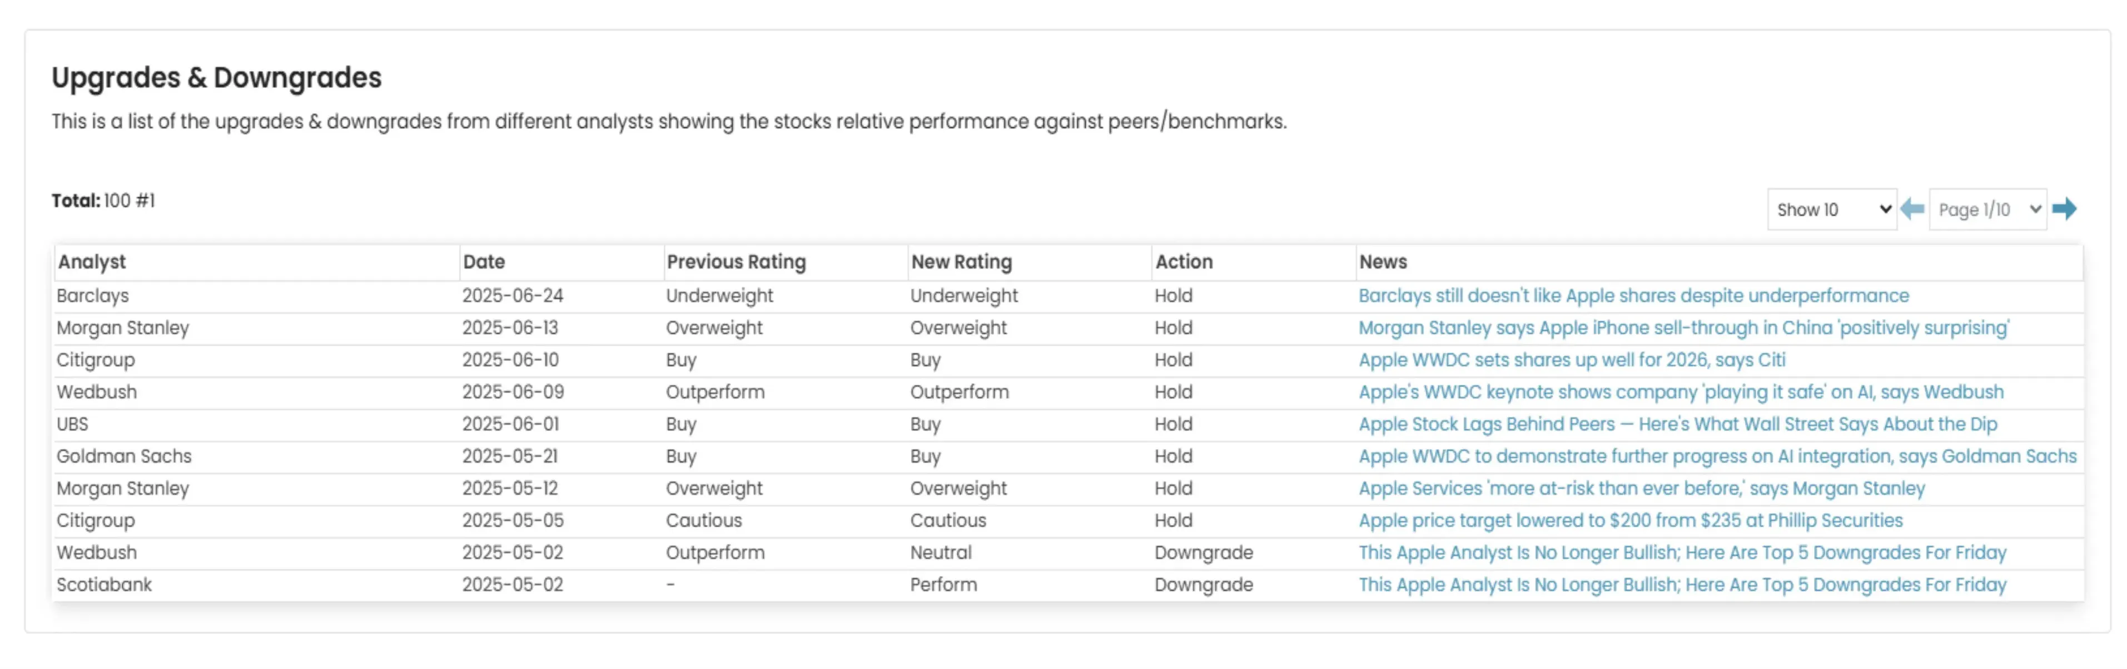Open Wedbush 'playing it safe' on AI link
This screenshot has height=669, width=2127.
point(1681,392)
